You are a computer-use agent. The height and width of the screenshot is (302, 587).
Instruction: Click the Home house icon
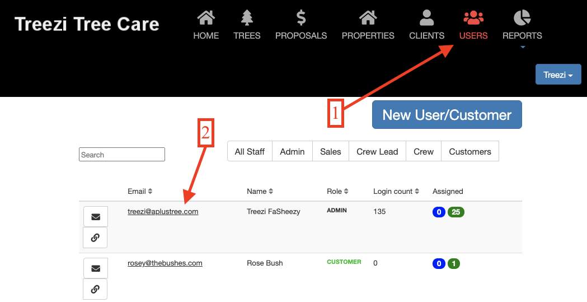[206, 18]
